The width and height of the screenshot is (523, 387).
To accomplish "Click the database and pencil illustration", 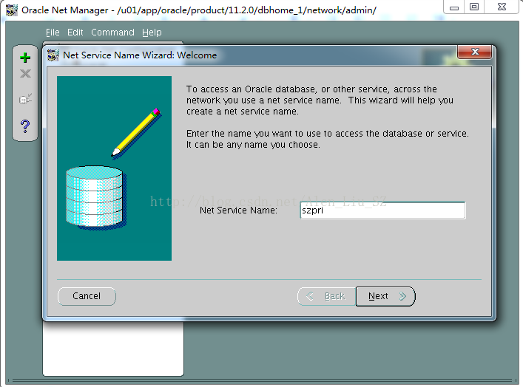I will (115, 168).
